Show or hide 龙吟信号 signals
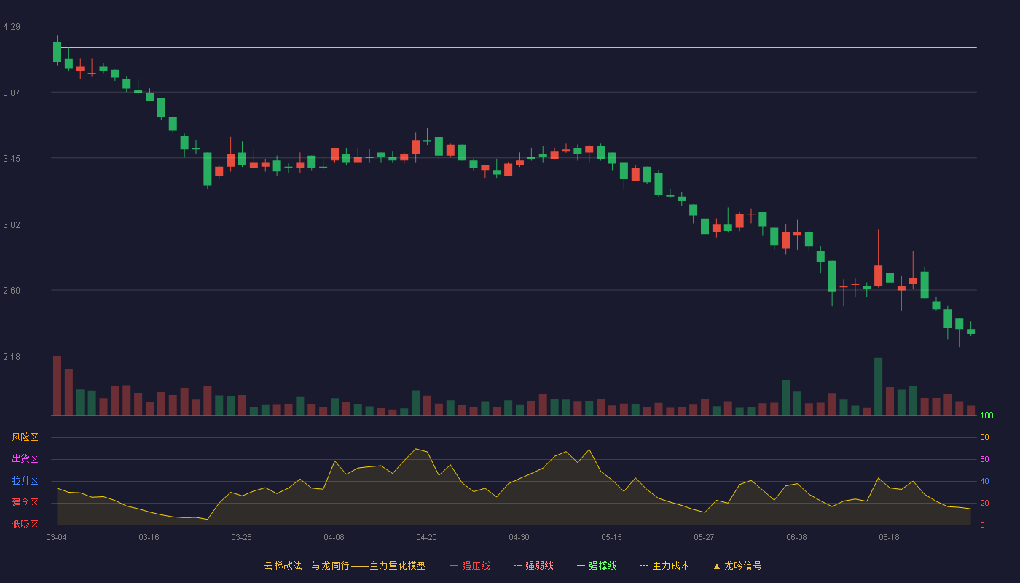 (x=737, y=566)
